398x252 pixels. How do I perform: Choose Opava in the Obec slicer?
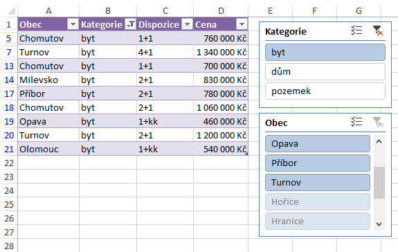(x=318, y=143)
